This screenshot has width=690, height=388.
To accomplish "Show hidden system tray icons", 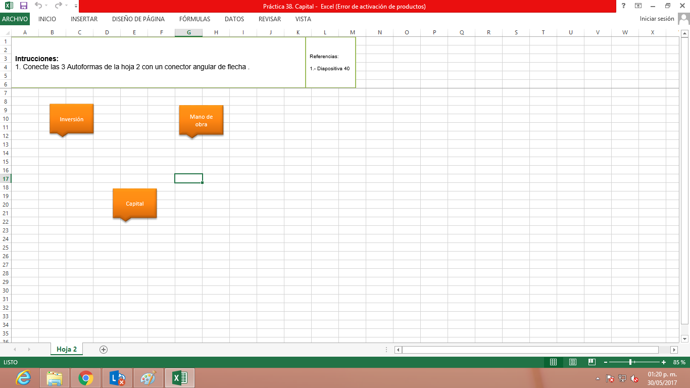I will tap(598, 378).
